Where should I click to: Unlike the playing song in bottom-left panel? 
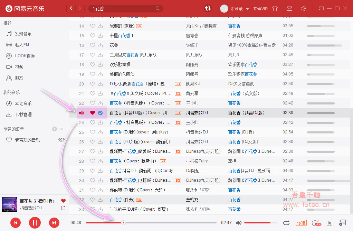(x=63, y=201)
